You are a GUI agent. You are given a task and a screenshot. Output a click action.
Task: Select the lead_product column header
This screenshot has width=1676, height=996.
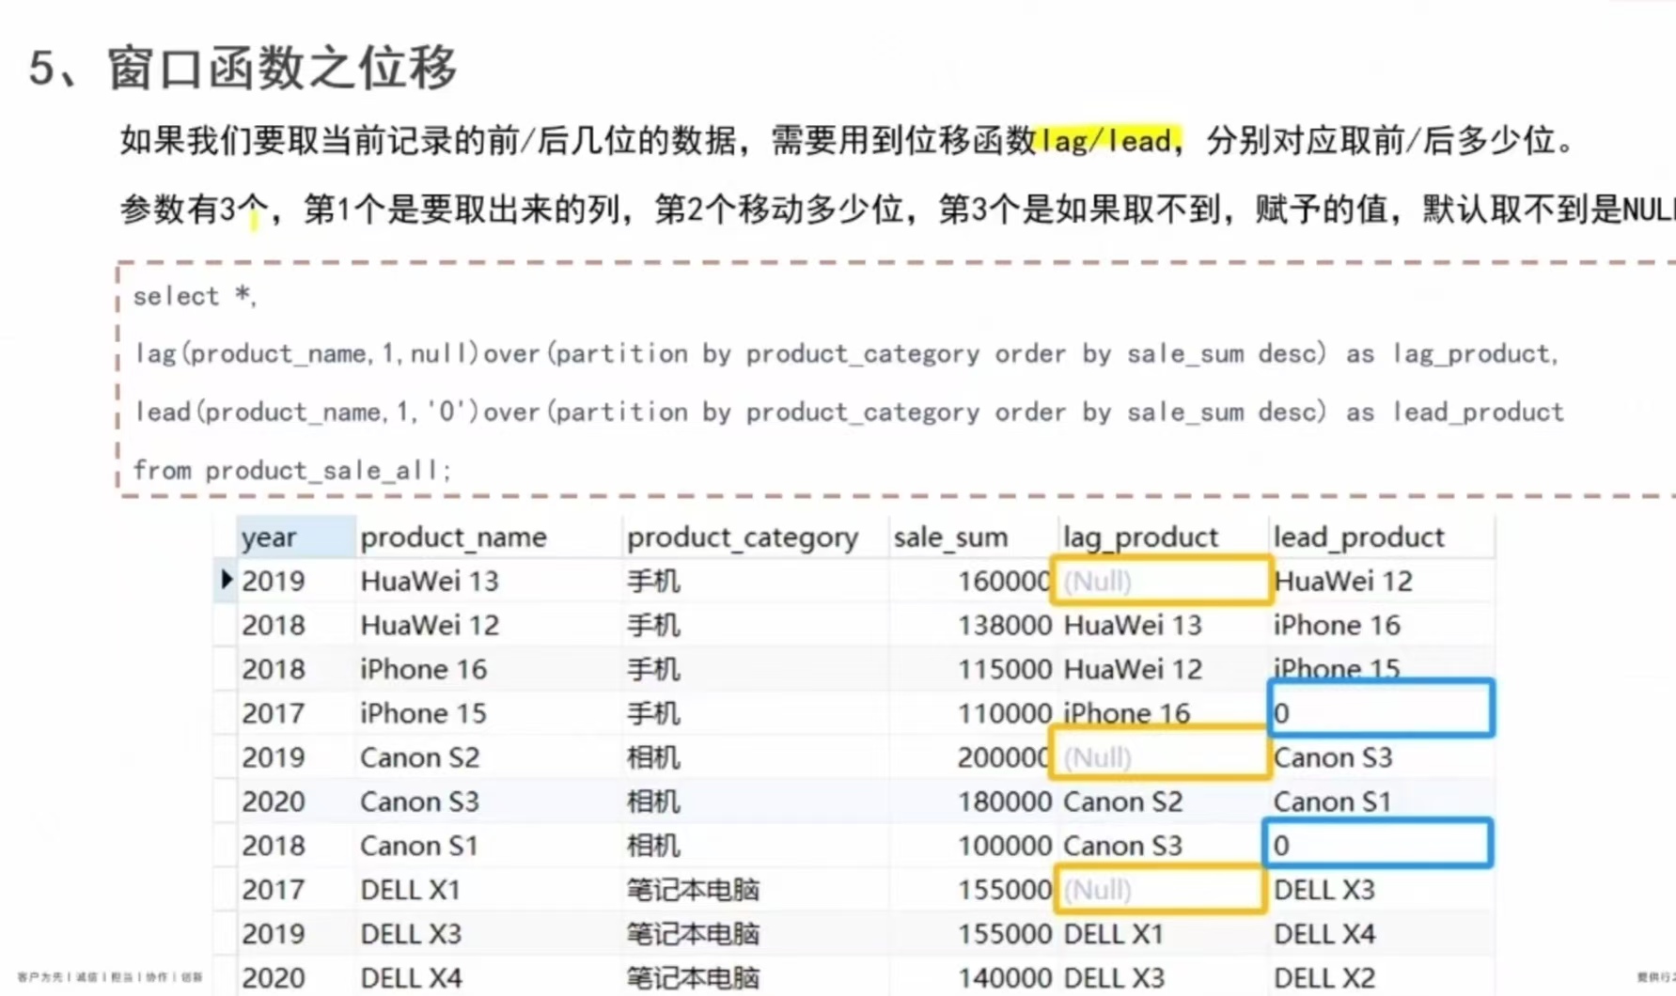tap(1380, 537)
